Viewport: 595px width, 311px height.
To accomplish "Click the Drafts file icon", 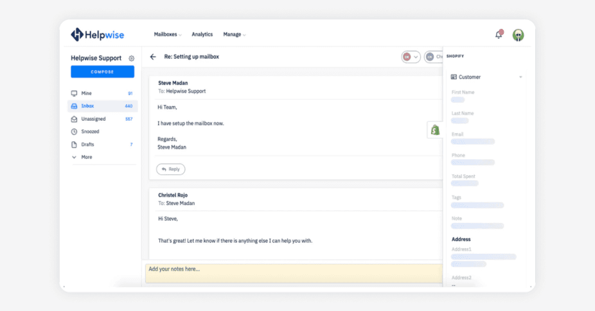I will pos(74,145).
